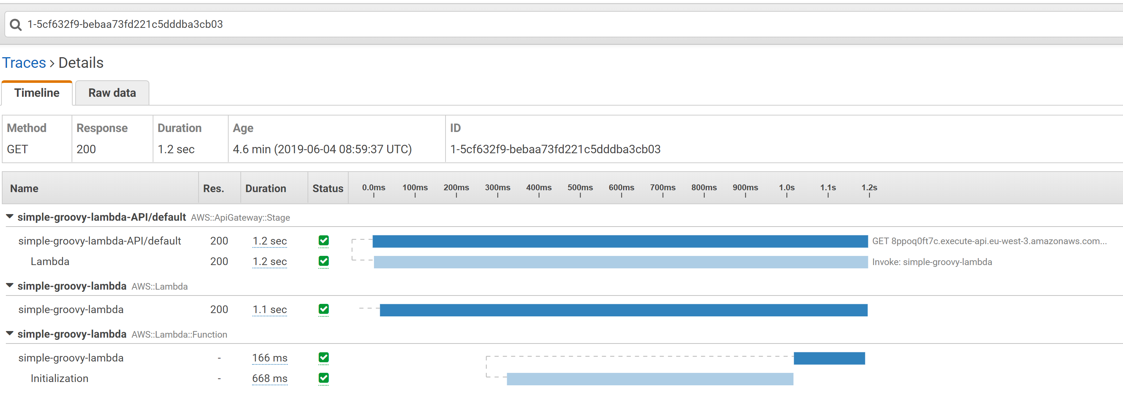Click status check for Initialization row

[x=323, y=378]
